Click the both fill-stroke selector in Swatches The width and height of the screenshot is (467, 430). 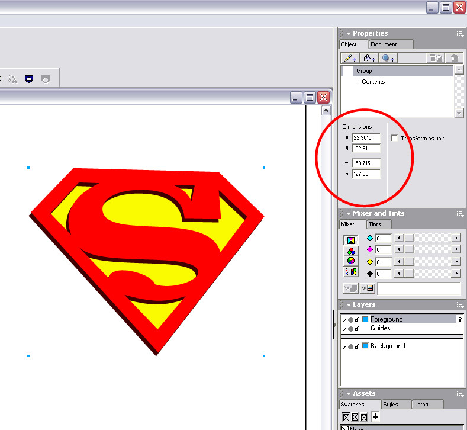coord(364,417)
